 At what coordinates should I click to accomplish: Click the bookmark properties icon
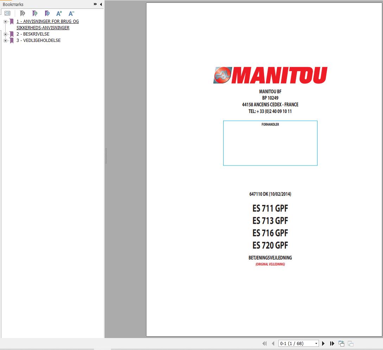pyautogui.click(x=47, y=13)
